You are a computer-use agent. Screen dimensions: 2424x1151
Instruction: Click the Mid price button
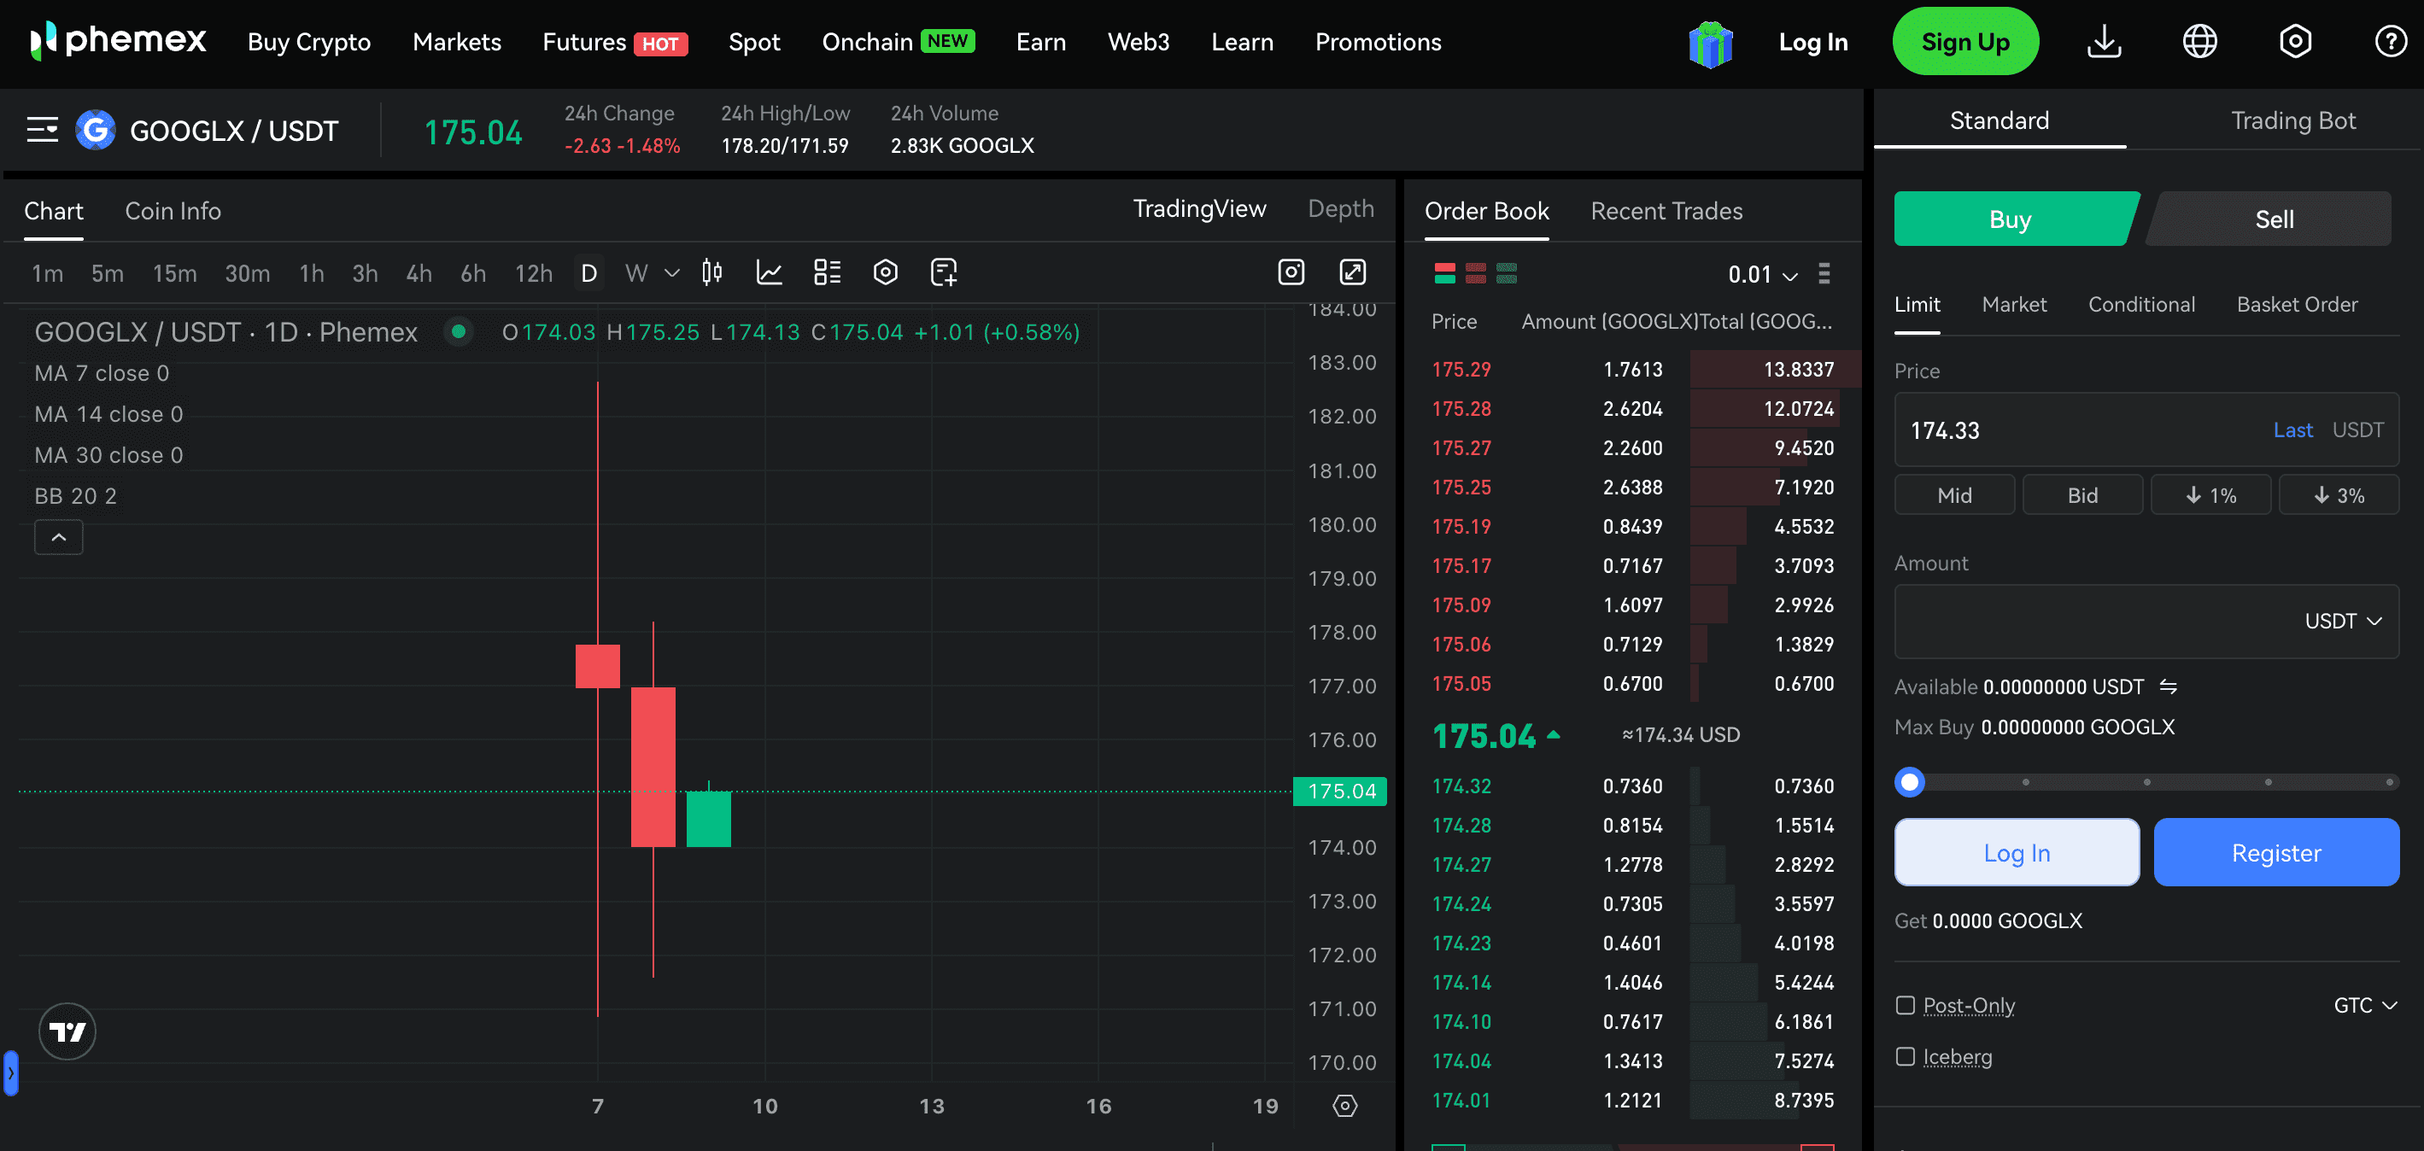tap(1953, 495)
